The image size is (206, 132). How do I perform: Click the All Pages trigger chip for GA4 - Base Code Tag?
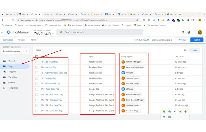tap(128, 89)
